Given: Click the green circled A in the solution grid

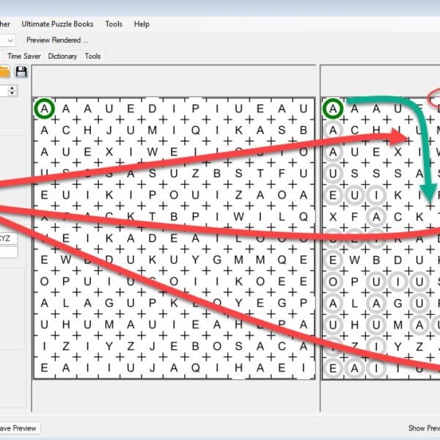Looking at the screenshot, I should (x=333, y=109).
